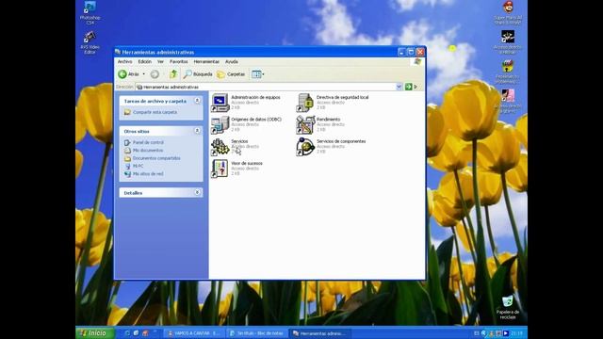603x339 pixels.
Task: Click the second Quick Launch icon
Action: click(x=136, y=333)
